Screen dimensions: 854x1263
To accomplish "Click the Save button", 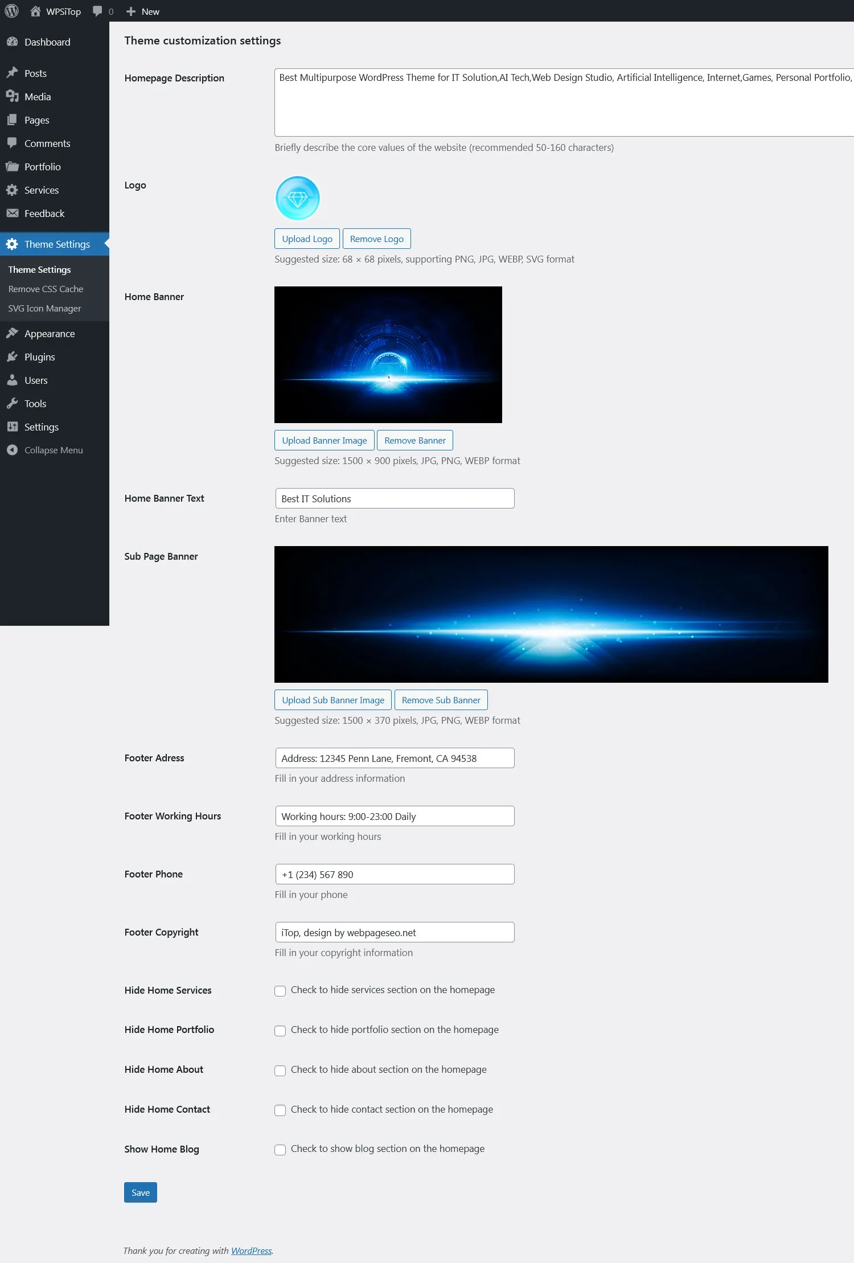I will point(141,1192).
